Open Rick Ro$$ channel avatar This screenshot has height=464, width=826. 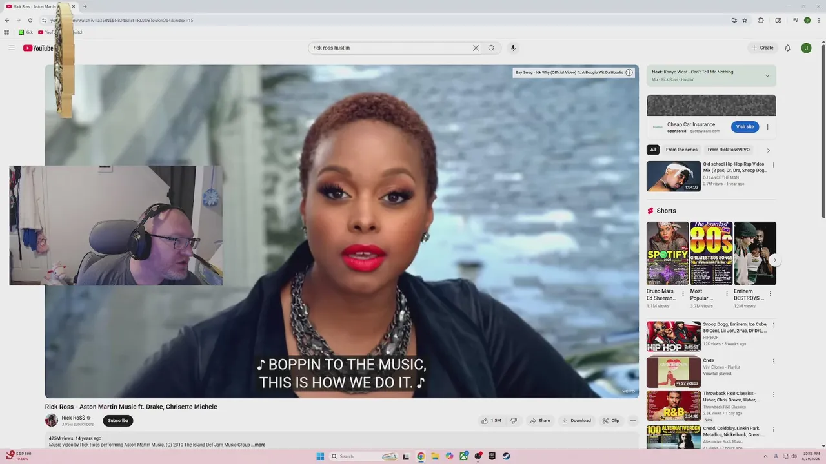(52, 420)
